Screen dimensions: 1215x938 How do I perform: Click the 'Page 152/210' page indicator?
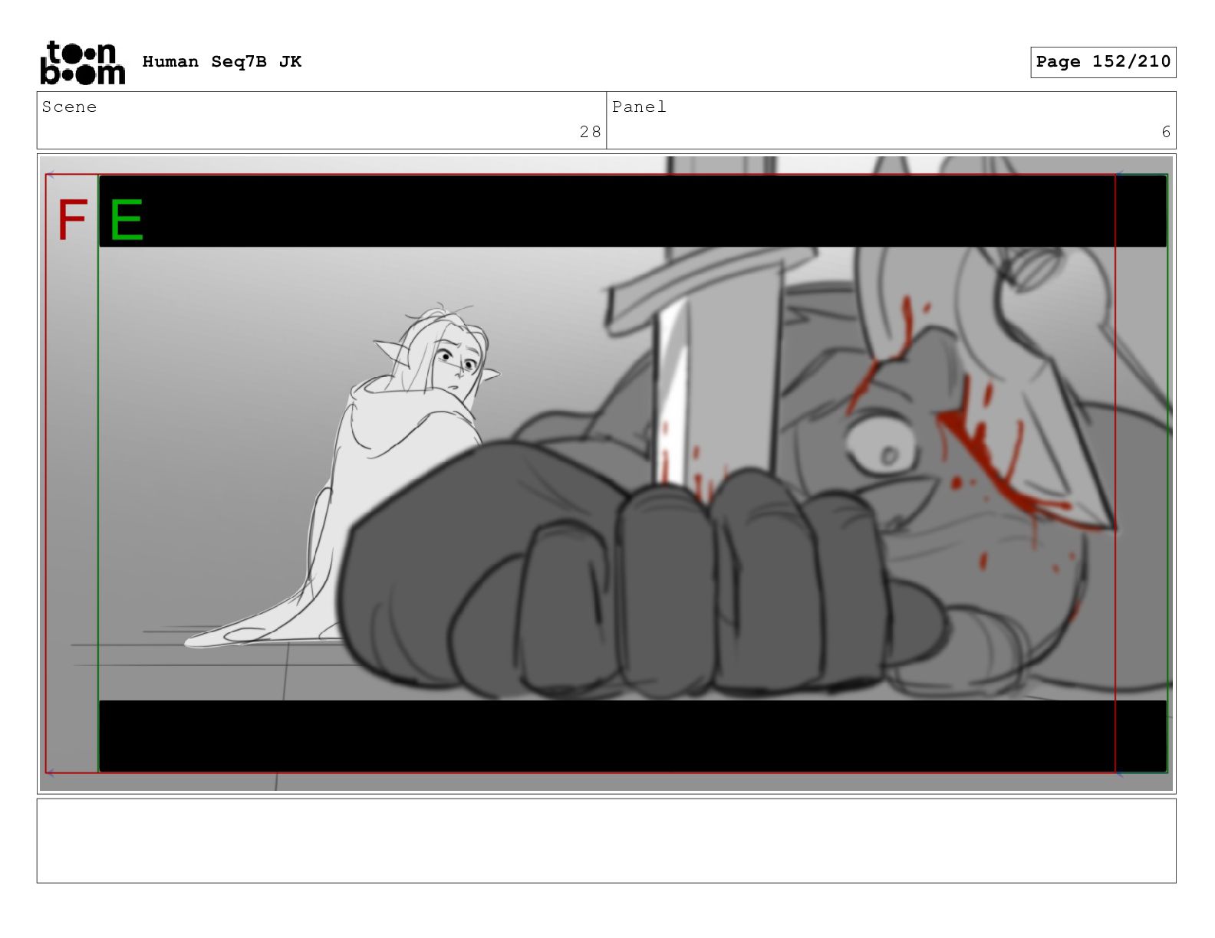point(1103,62)
